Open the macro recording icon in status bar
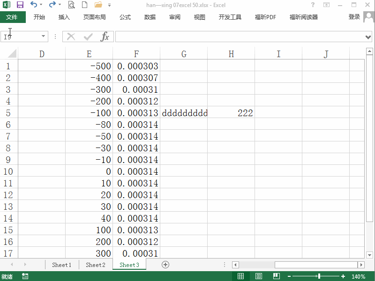375x281 pixels. pyautogui.click(x=25, y=276)
